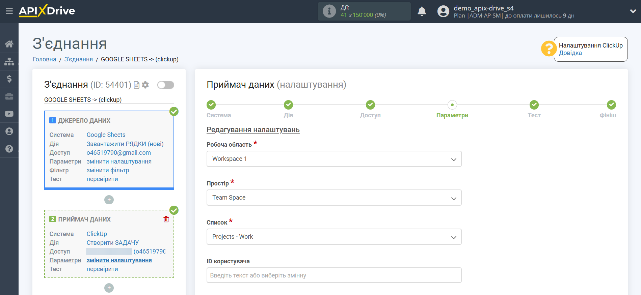Screen dimensions: 641x295
Task: Click the ID користувача input field
Action: tap(334, 275)
